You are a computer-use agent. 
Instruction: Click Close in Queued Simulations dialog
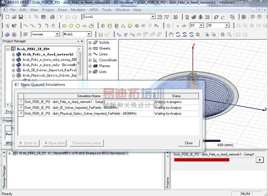click(189, 143)
